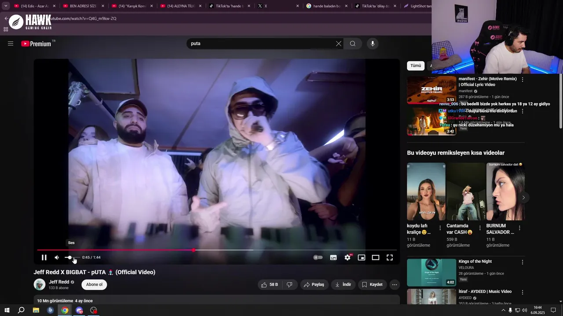Screen dimensions: 563x316
Task: Select the 'Tümü' filter chip
Action: tap(416, 65)
